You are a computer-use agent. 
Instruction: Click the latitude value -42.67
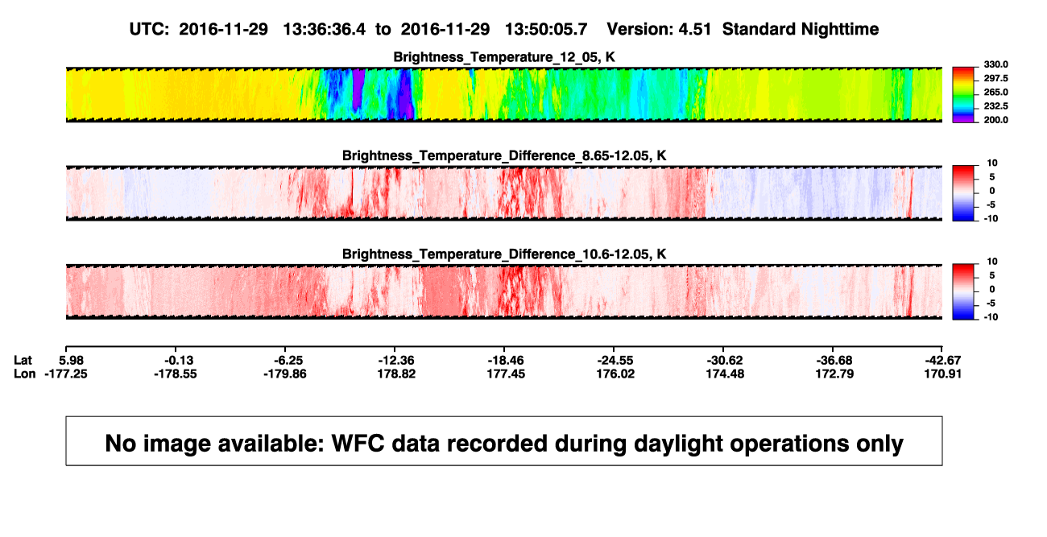pyautogui.click(x=943, y=360)
